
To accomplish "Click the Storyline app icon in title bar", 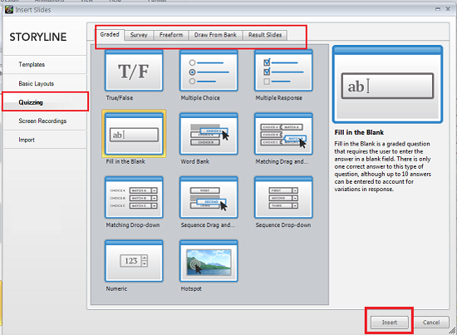I will tap(9, 10).
